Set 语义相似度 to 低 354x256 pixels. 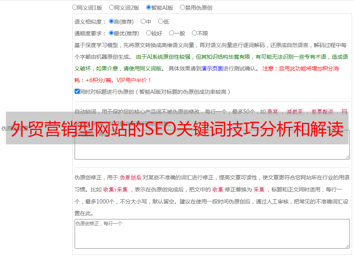[160, 21]
